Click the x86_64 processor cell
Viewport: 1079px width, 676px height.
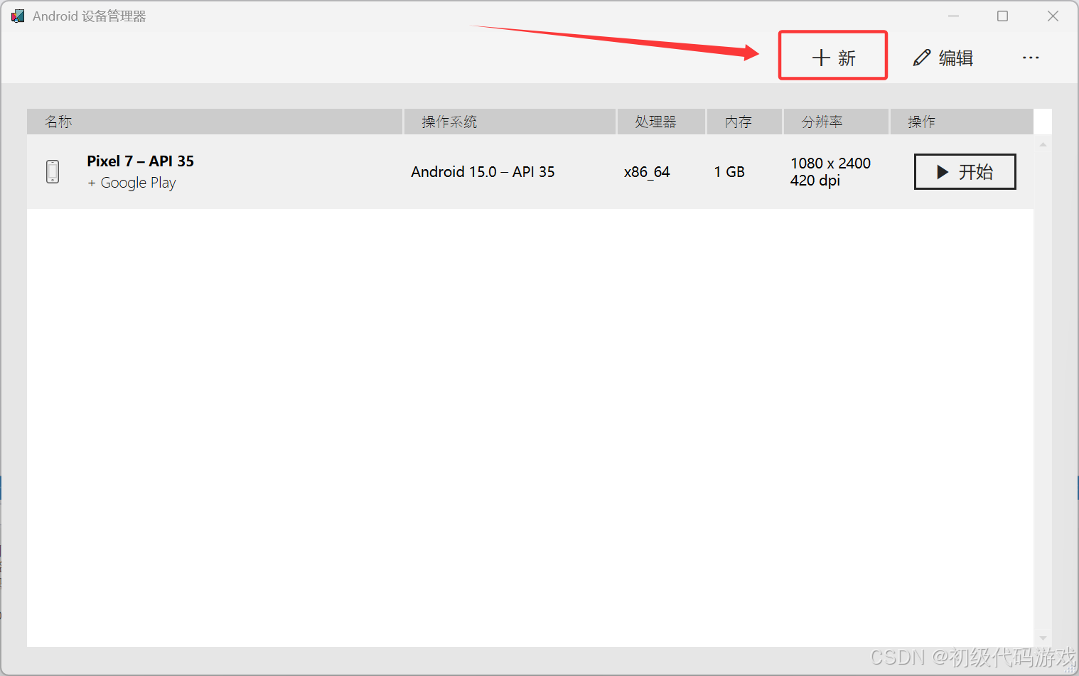pyautogui.click(x=647, y=172)
